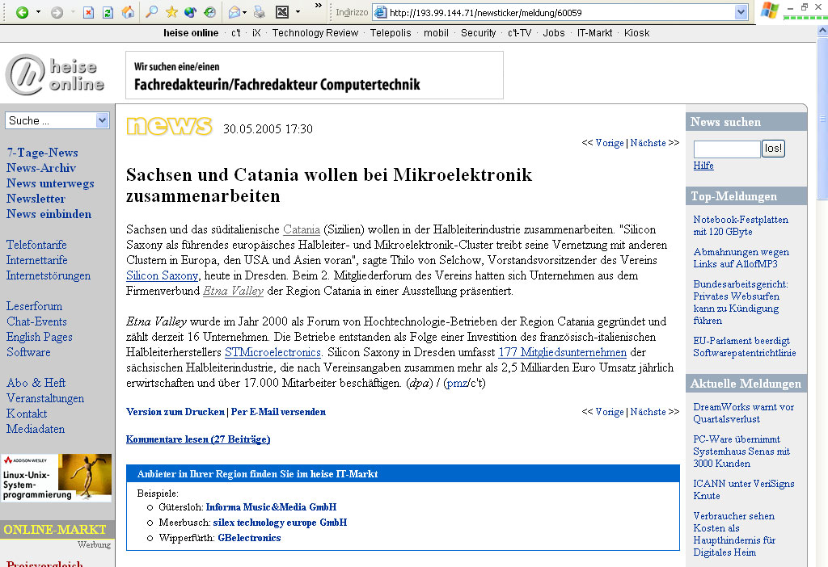Open Newsletter sidebar link

(x=36, y=199)
